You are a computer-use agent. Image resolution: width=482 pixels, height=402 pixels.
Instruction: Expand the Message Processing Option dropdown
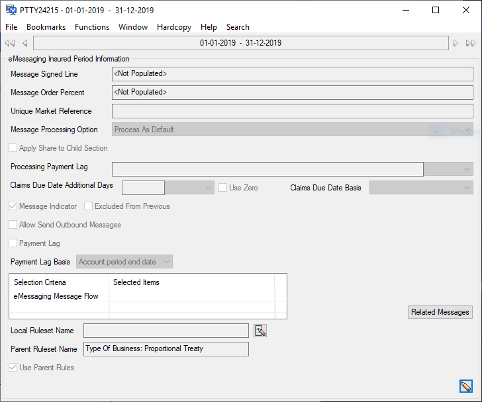(x=466, y=130)
